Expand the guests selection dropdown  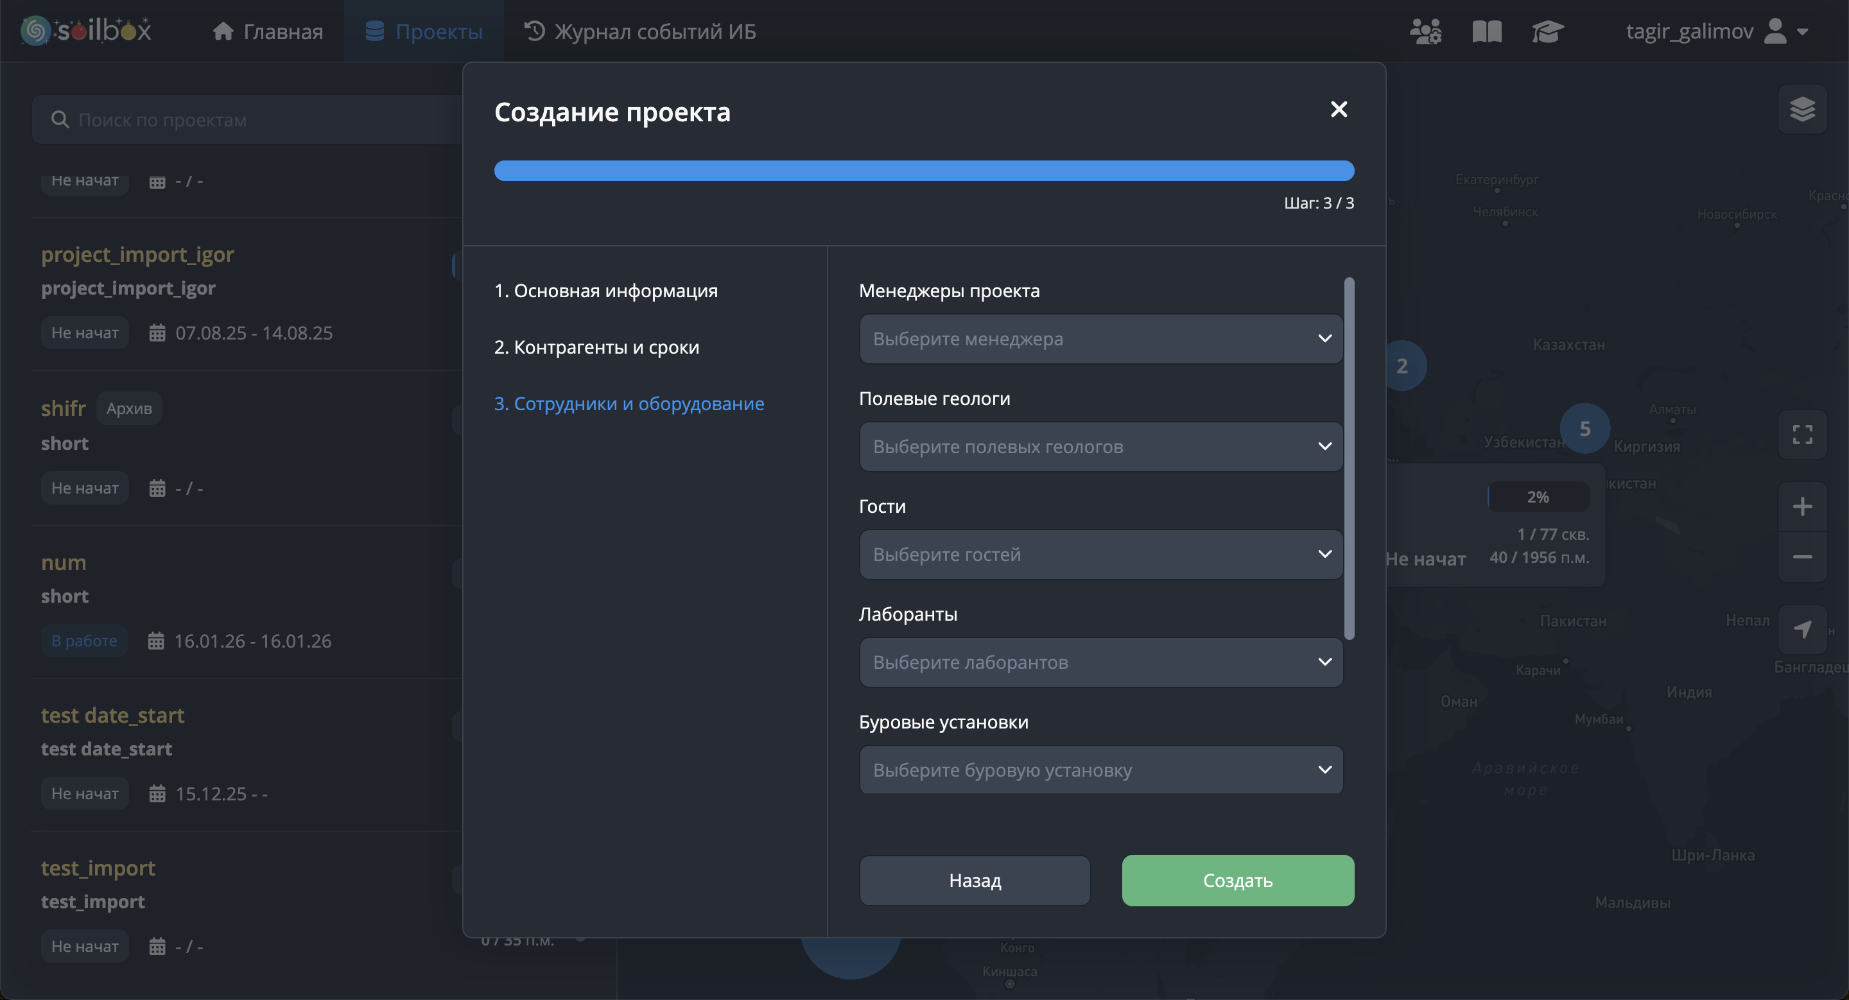[1100, 554]
